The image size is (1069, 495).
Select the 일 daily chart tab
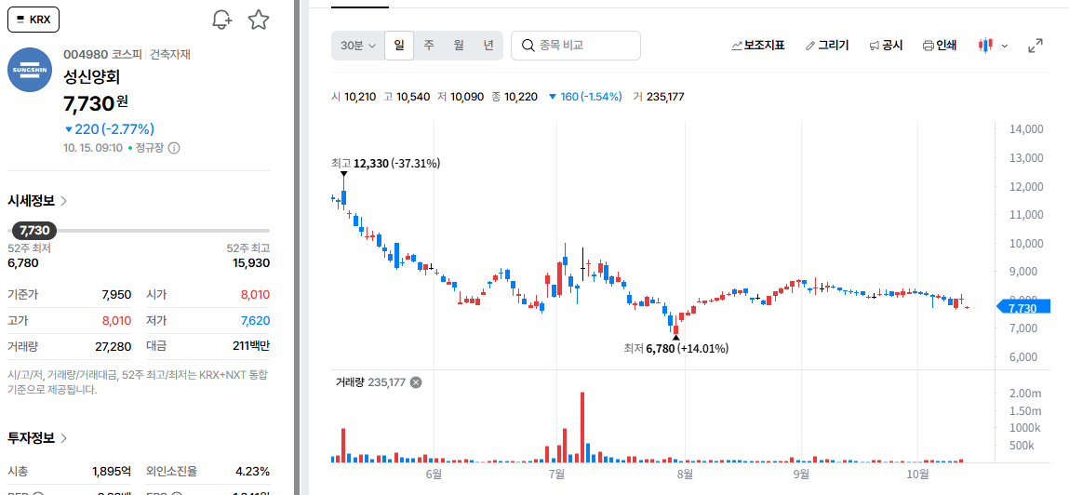coord(399,46)
